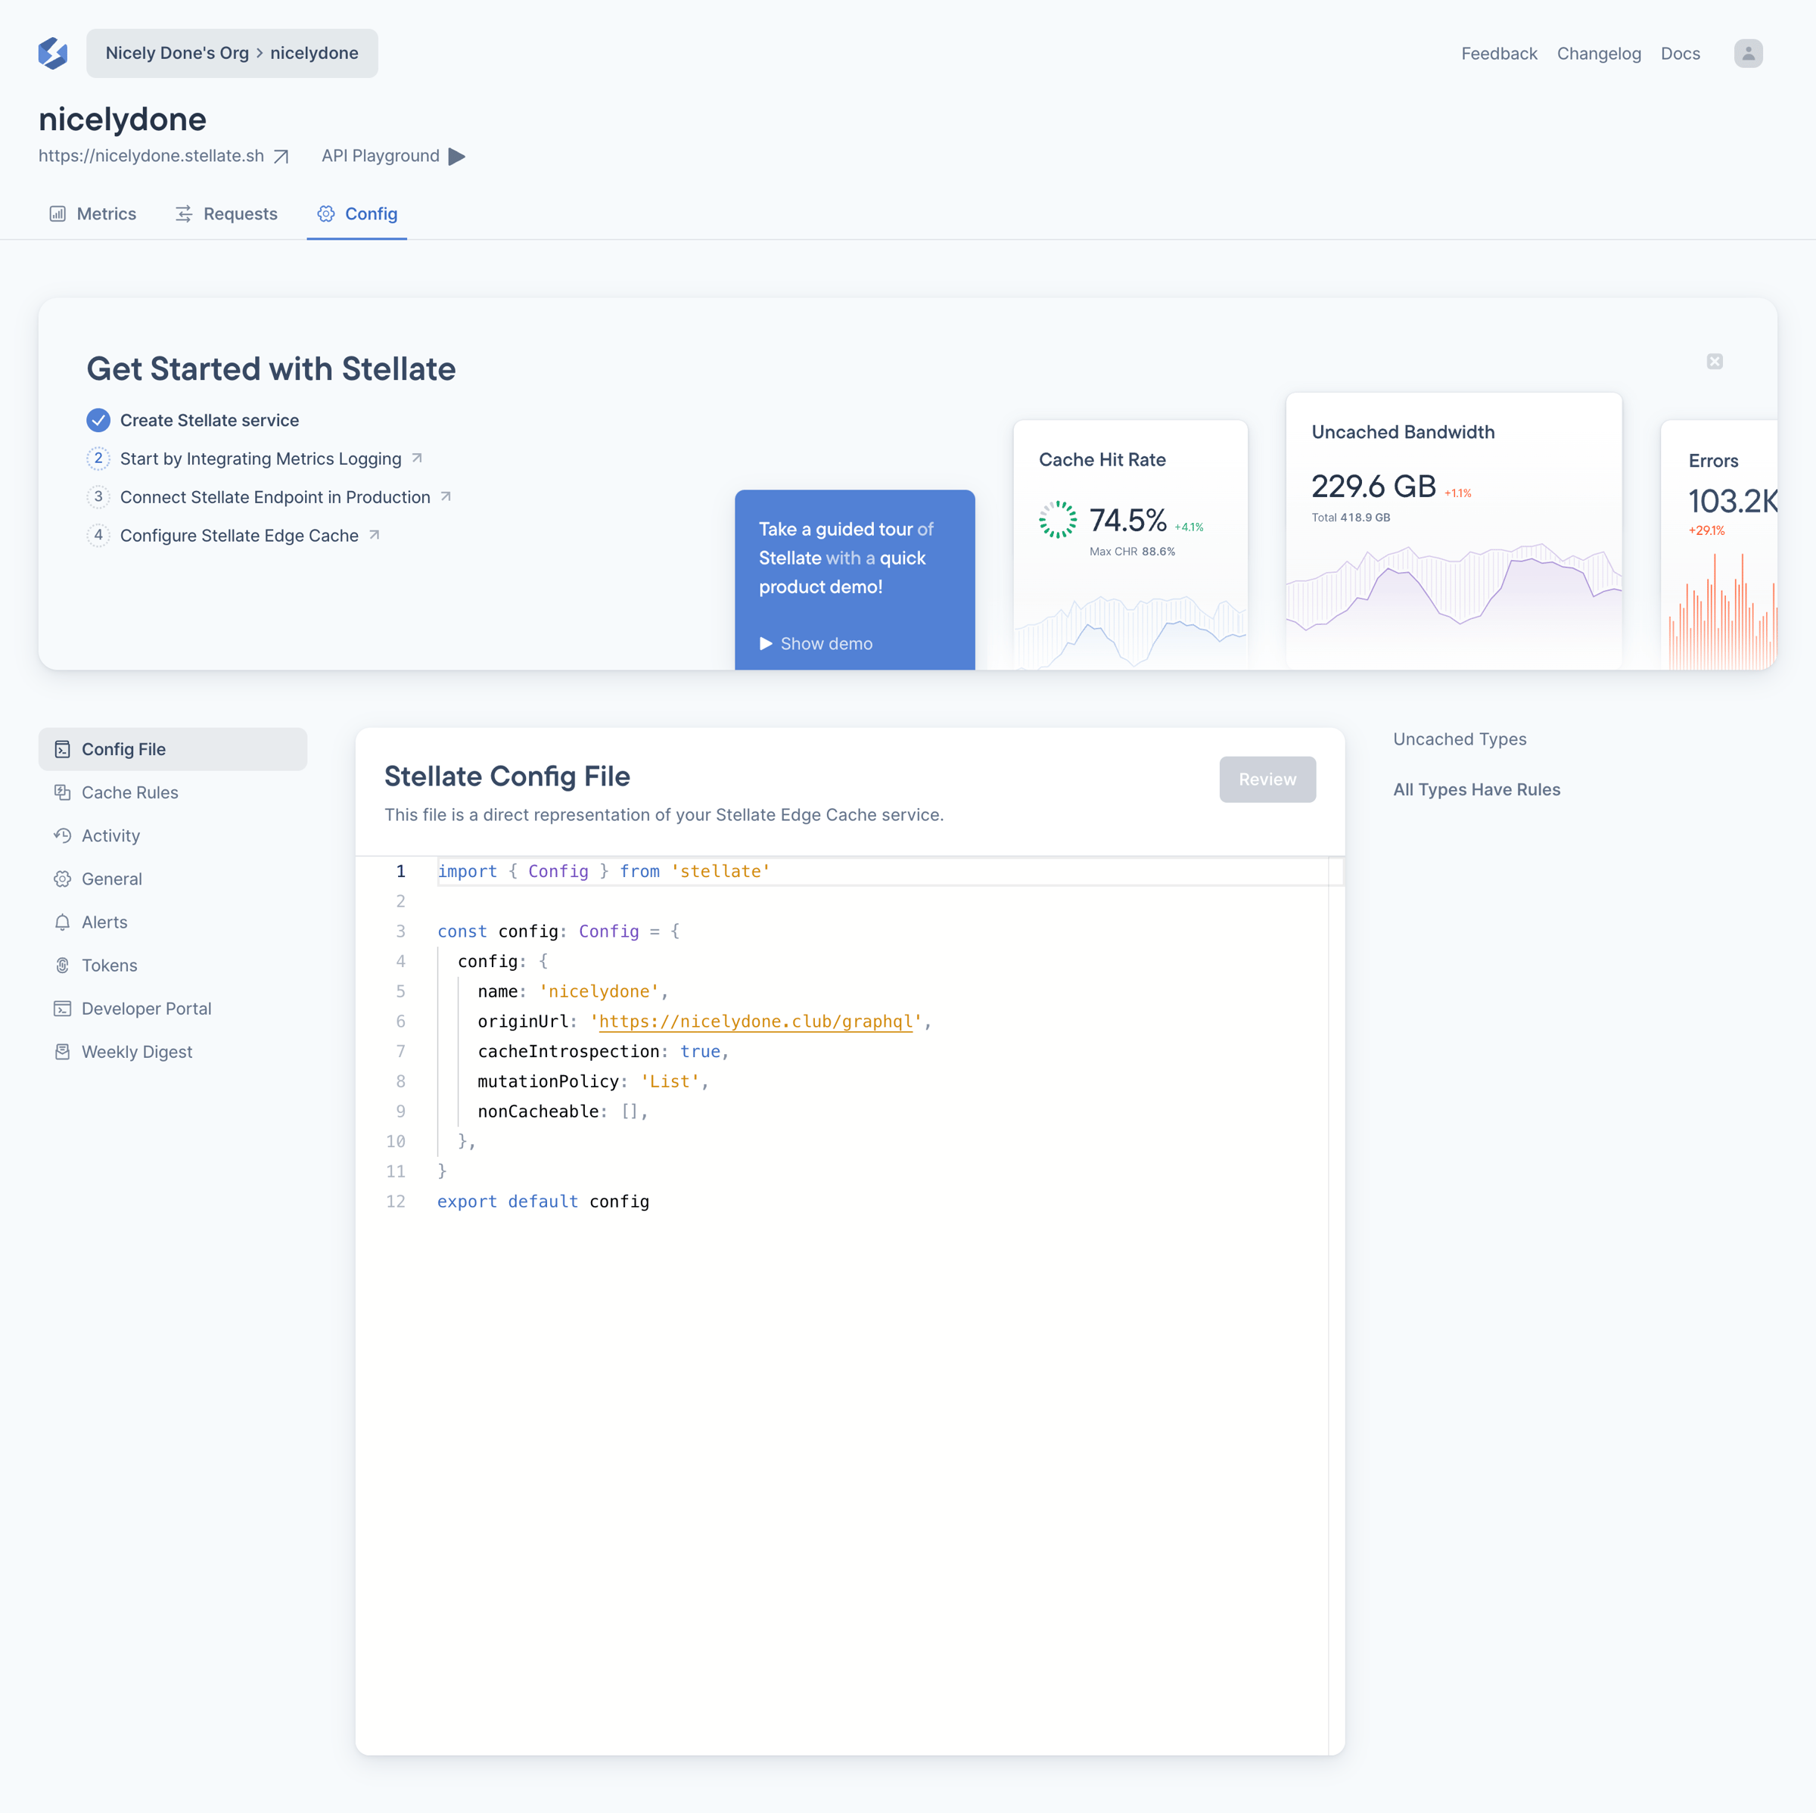
Task: Click the Metrics tab
Action: 92,214
